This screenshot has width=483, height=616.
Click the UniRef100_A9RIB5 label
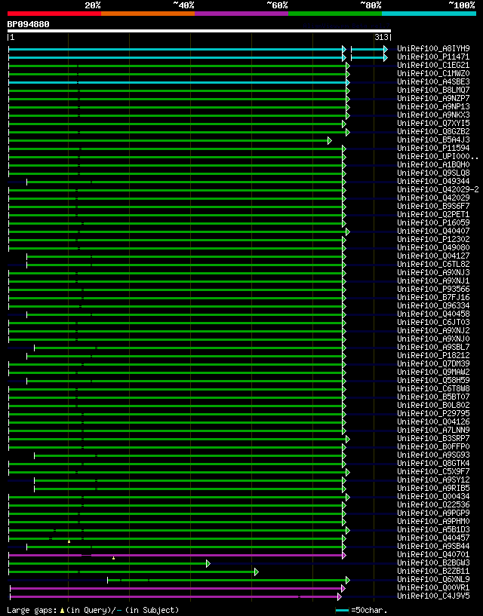(x=433, y=489)
